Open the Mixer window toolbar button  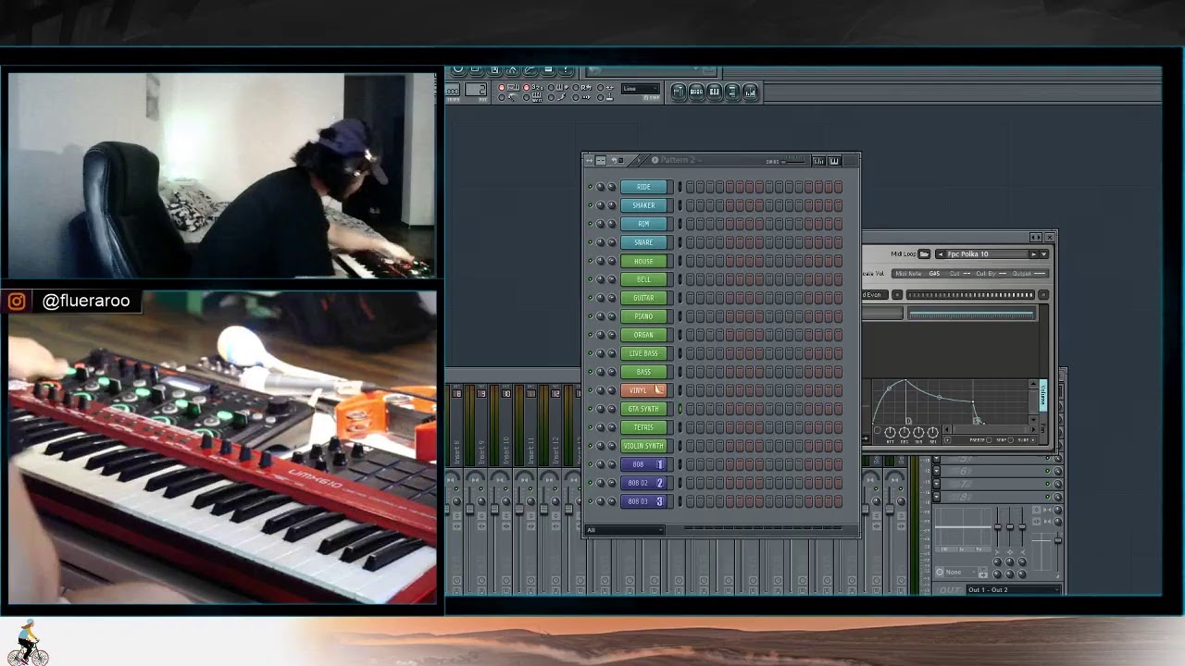tap(750, 92)
